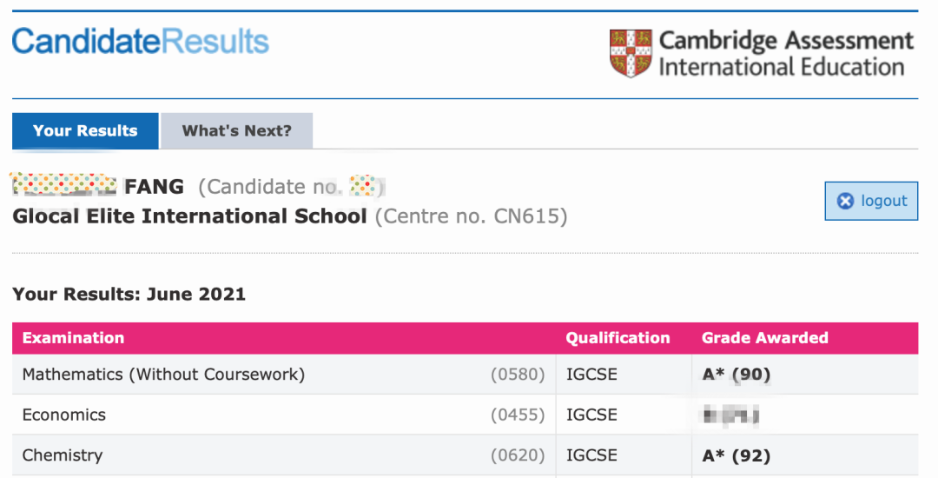Click the blurred Economics grade
Viewport: 938px width, 478px height.
click(731, 415)
